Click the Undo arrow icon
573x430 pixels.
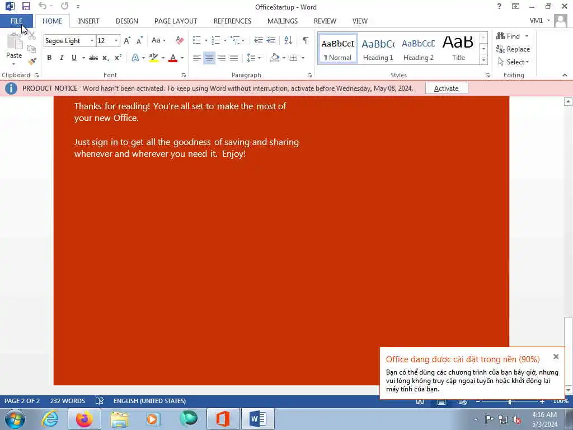(43, 6)
